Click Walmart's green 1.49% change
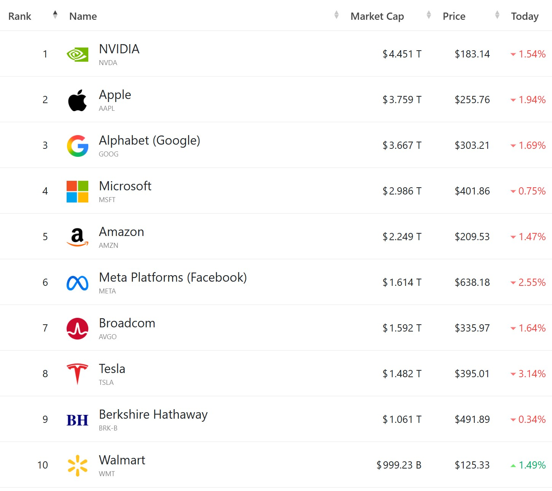This screenshot has height=491, width=552. (x=532, y=465)
